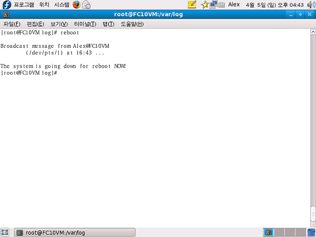Image resolution: width=316 pixels, height=237 pixels.
Task: Switch to the third workspace
Action: 290,232
